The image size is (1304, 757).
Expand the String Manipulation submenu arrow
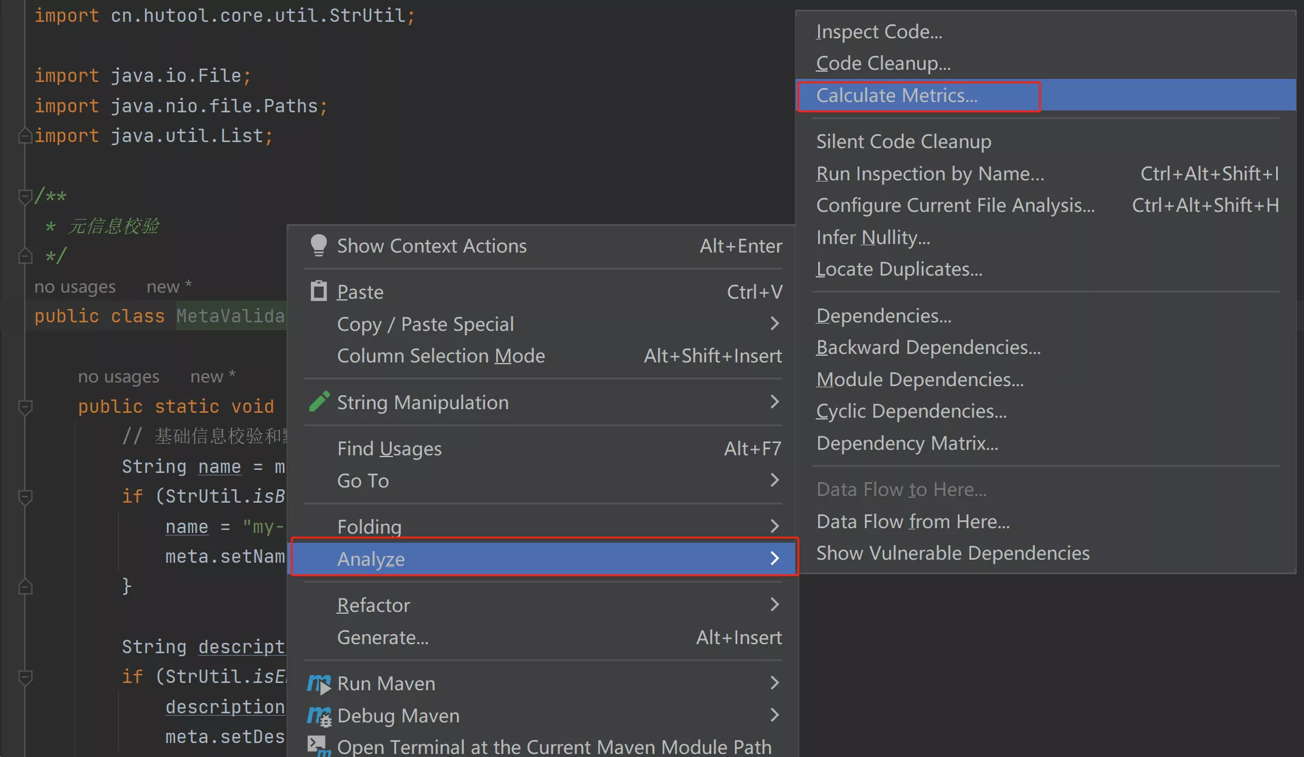tap(774, 401)
